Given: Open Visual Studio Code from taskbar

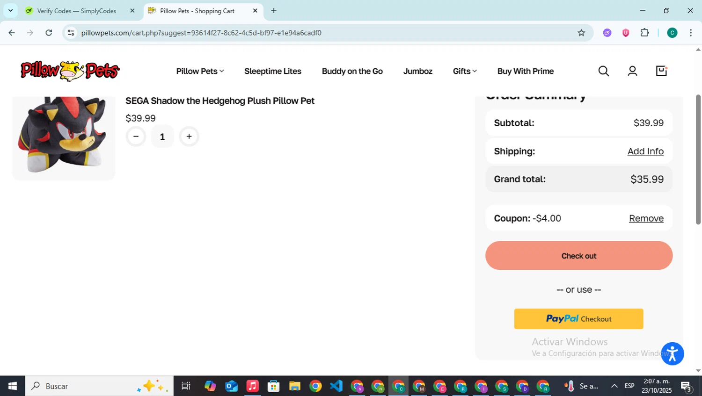Looking at the screenshot, I should pos(336,386).
